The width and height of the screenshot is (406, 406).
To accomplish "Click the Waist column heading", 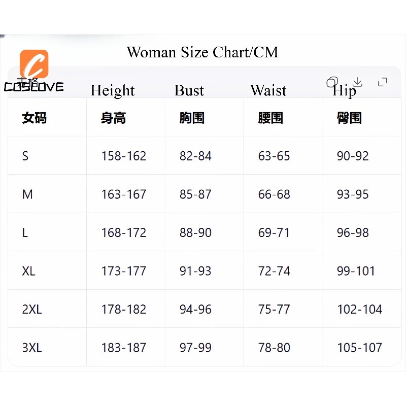I will tap(268, 90).
